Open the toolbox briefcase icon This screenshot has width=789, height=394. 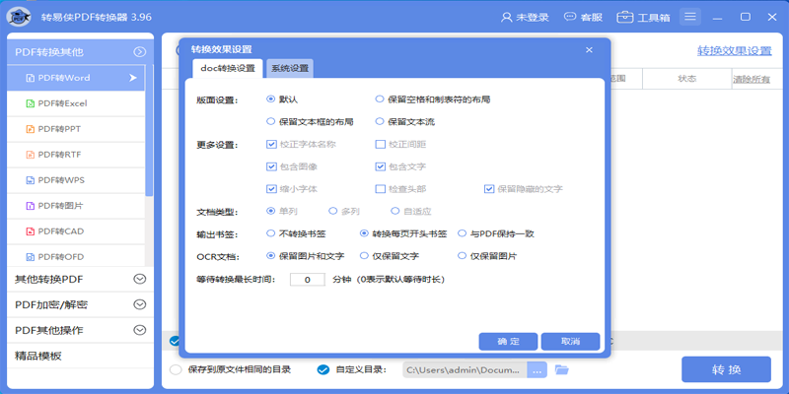(x=625, y=17)
